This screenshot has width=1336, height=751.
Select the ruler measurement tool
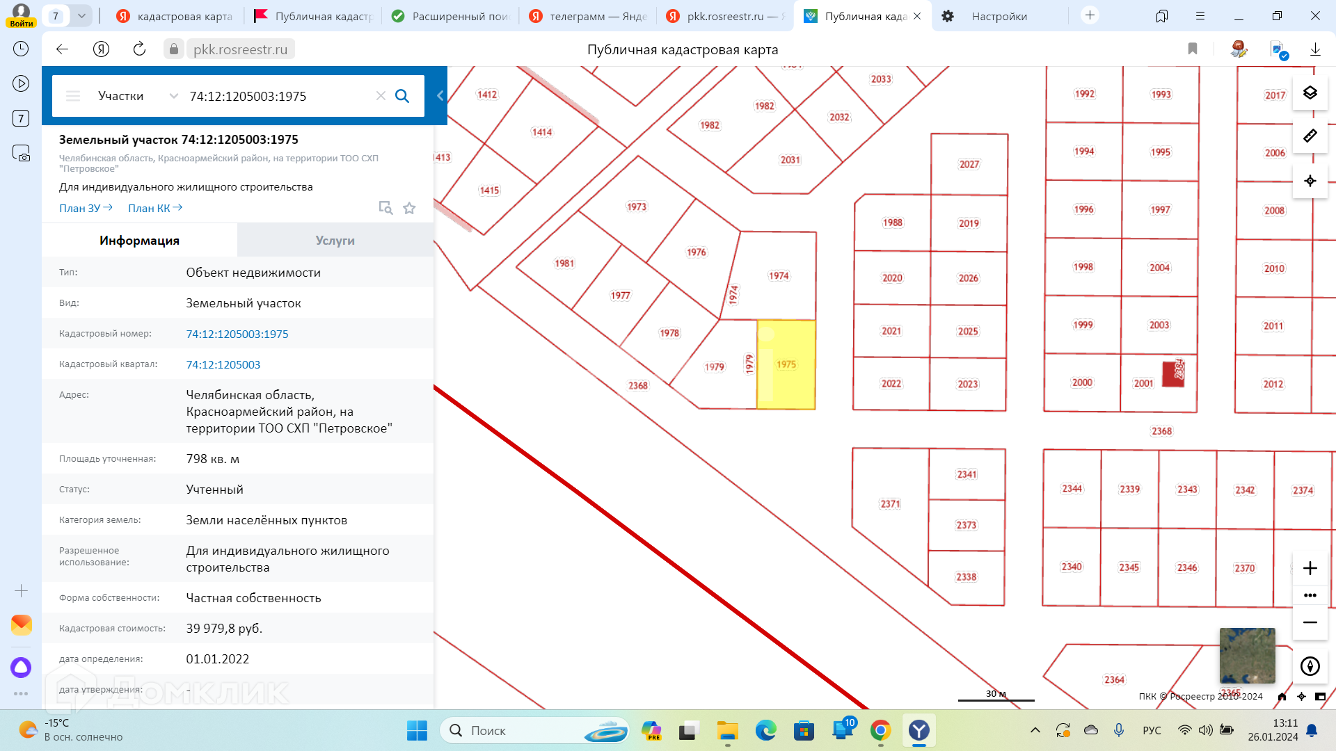(1310, 136)
